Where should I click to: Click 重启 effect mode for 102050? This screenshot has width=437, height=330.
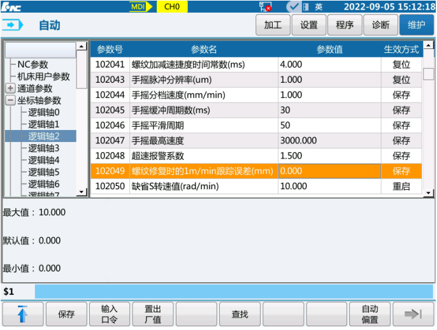(401, 186)
